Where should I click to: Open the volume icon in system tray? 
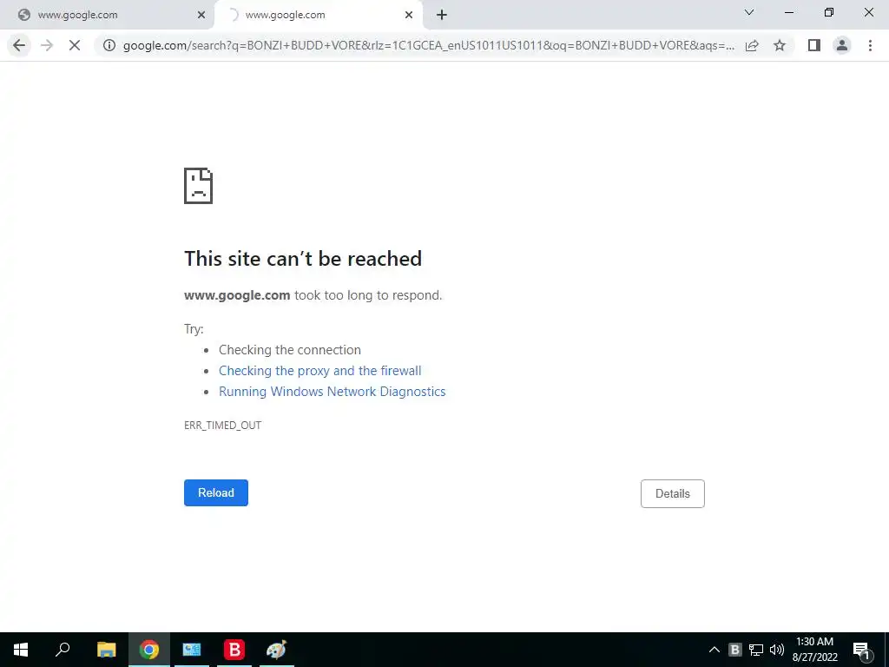(777, 650)
